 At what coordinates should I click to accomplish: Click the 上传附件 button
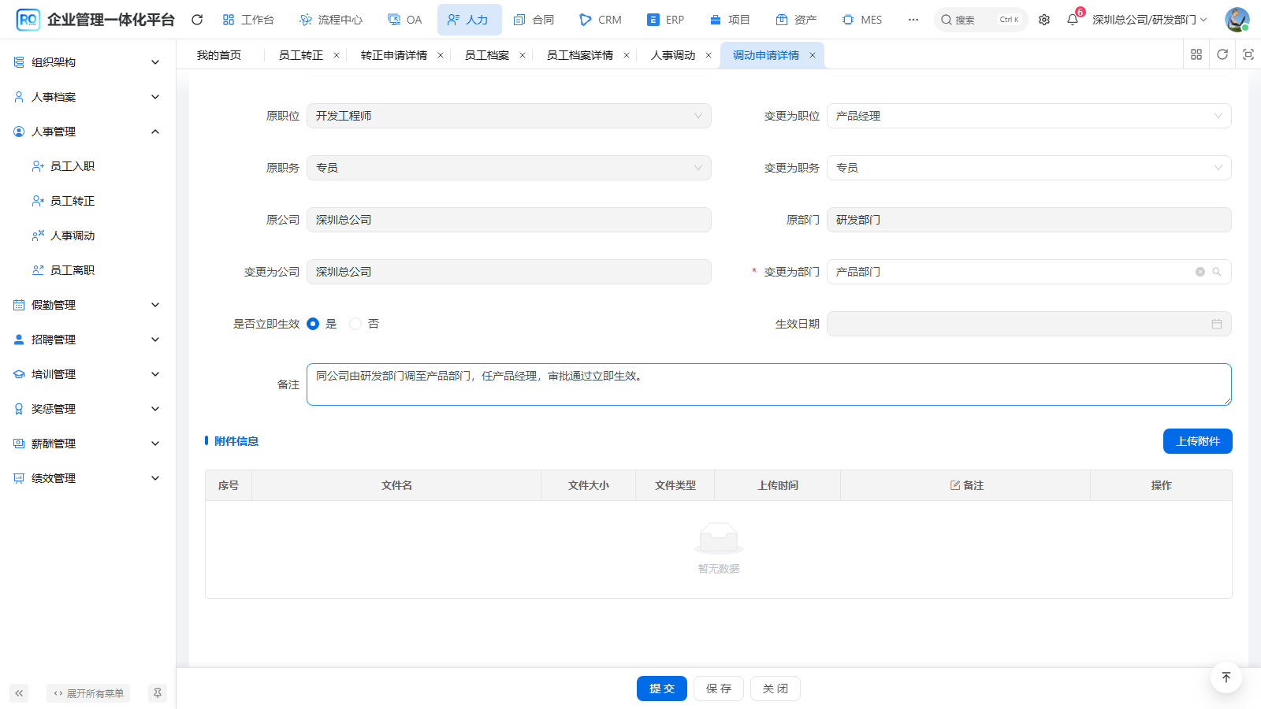pos(1198,441)
